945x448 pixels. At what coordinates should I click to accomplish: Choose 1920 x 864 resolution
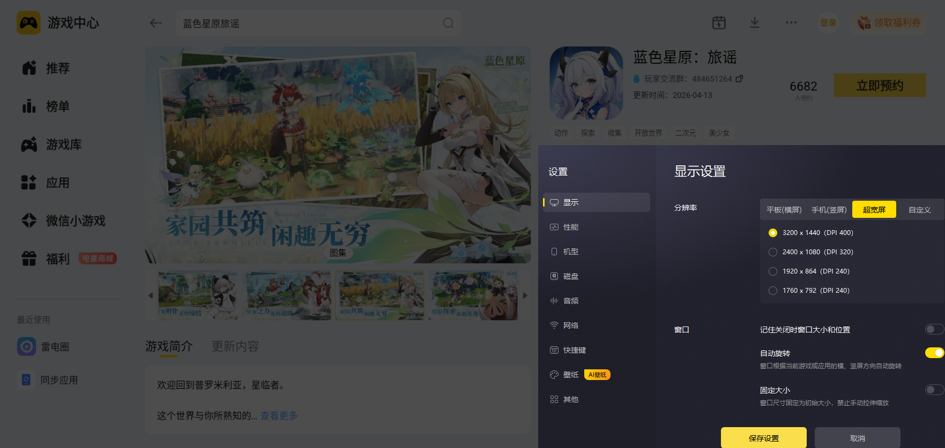click(773, 271)
